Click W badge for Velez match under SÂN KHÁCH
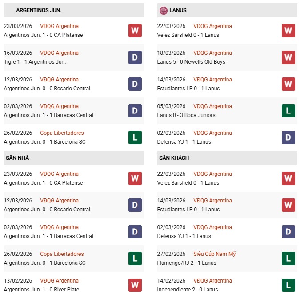The image size is (300, 299). [x=288, y=178]
